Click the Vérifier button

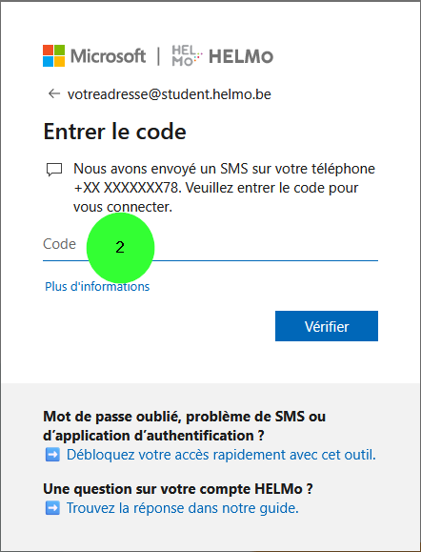tap(327, 326)
